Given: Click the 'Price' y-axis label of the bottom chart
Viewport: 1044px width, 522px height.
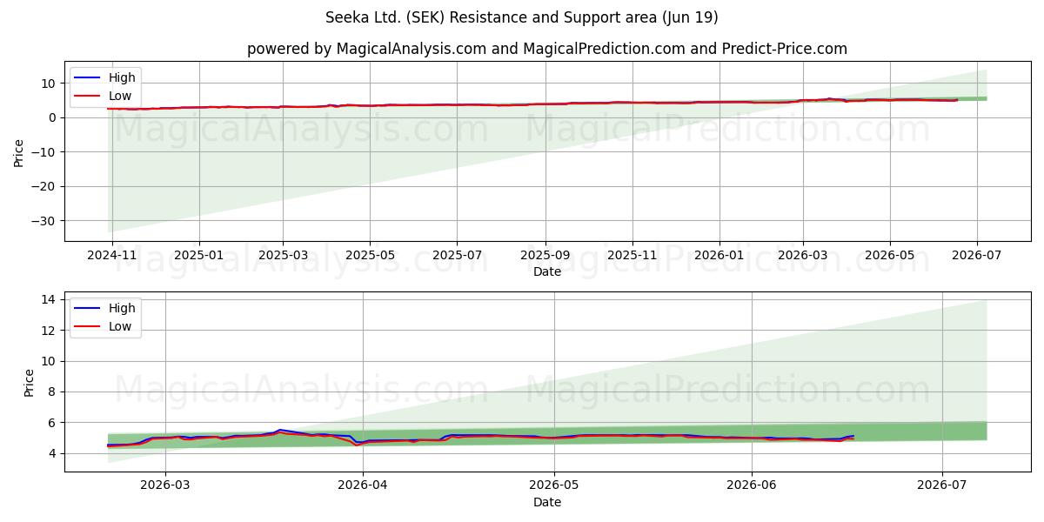Looking at the screenshot, I should tap(30, 382).
